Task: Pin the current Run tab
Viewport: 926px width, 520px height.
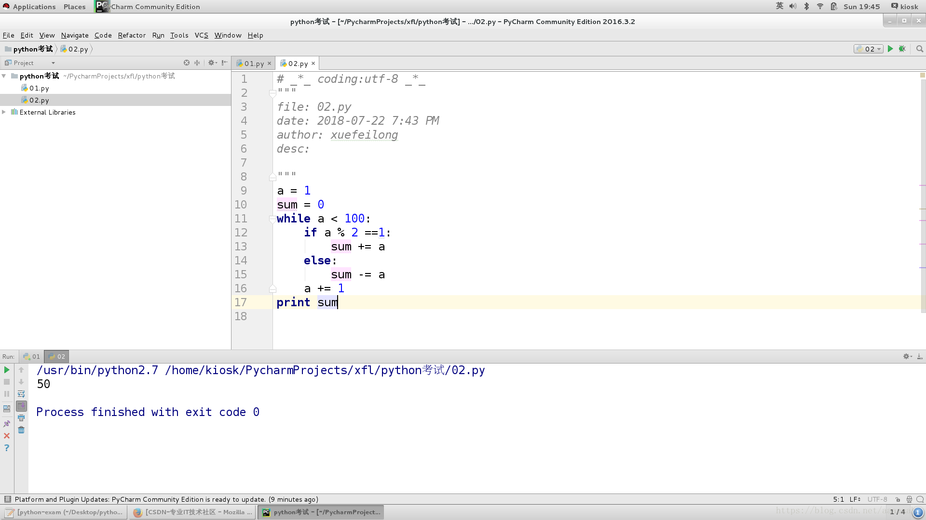Action: 7,424
